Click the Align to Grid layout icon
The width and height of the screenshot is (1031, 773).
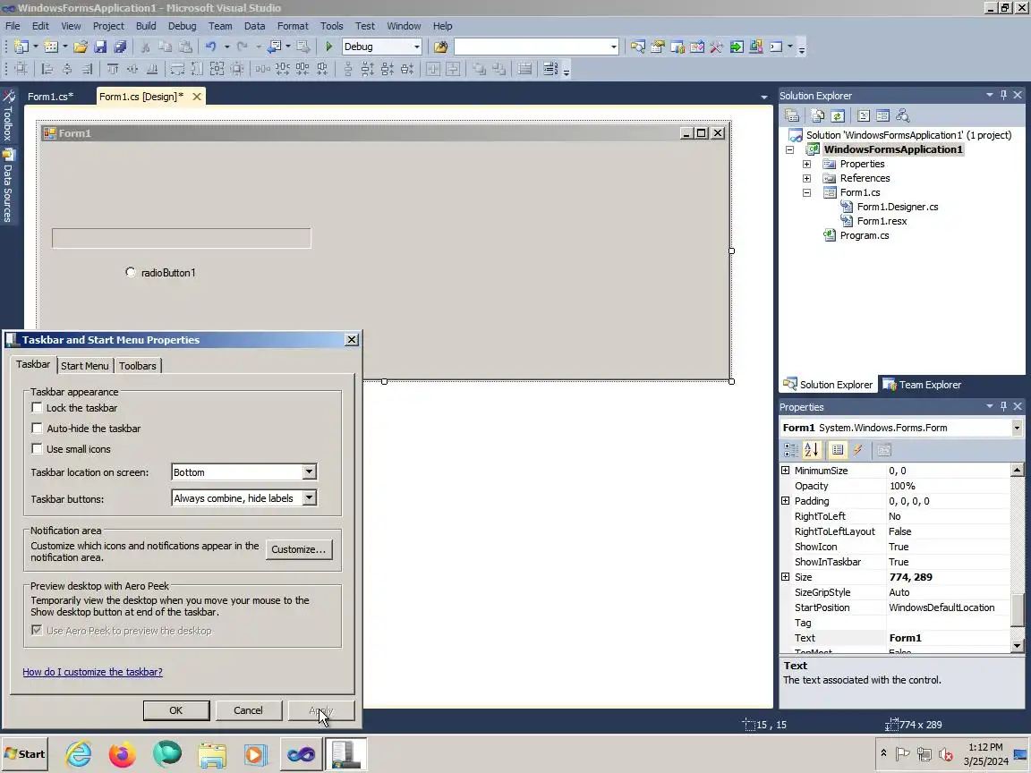[21, 68]
